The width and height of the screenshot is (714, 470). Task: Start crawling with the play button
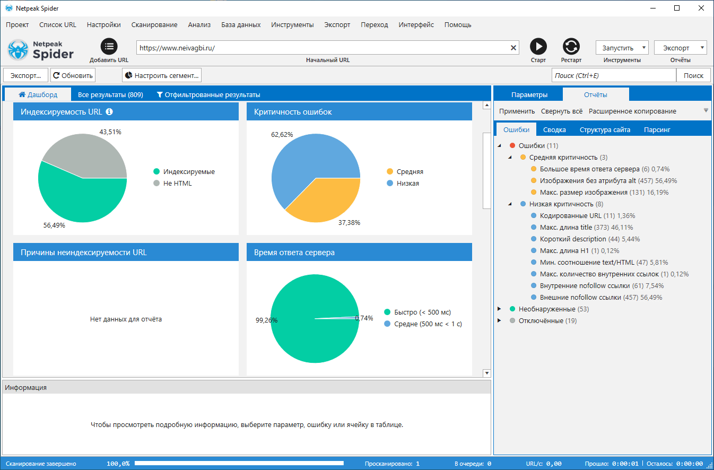pos(538,47)
